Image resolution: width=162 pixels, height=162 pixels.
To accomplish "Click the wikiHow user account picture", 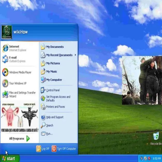I will pyautogui.click(x=7, y=32).
